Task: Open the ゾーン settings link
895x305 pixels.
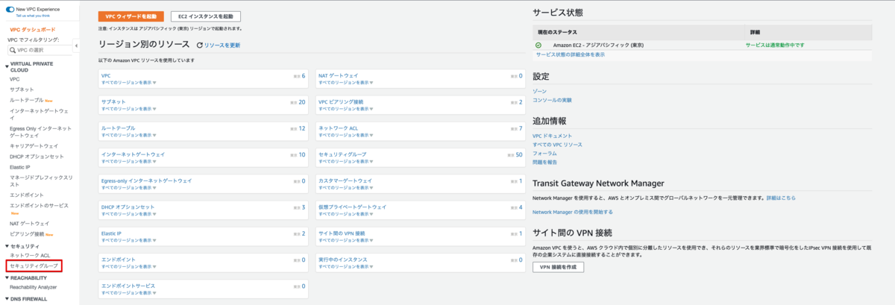Action: (539, 91)
